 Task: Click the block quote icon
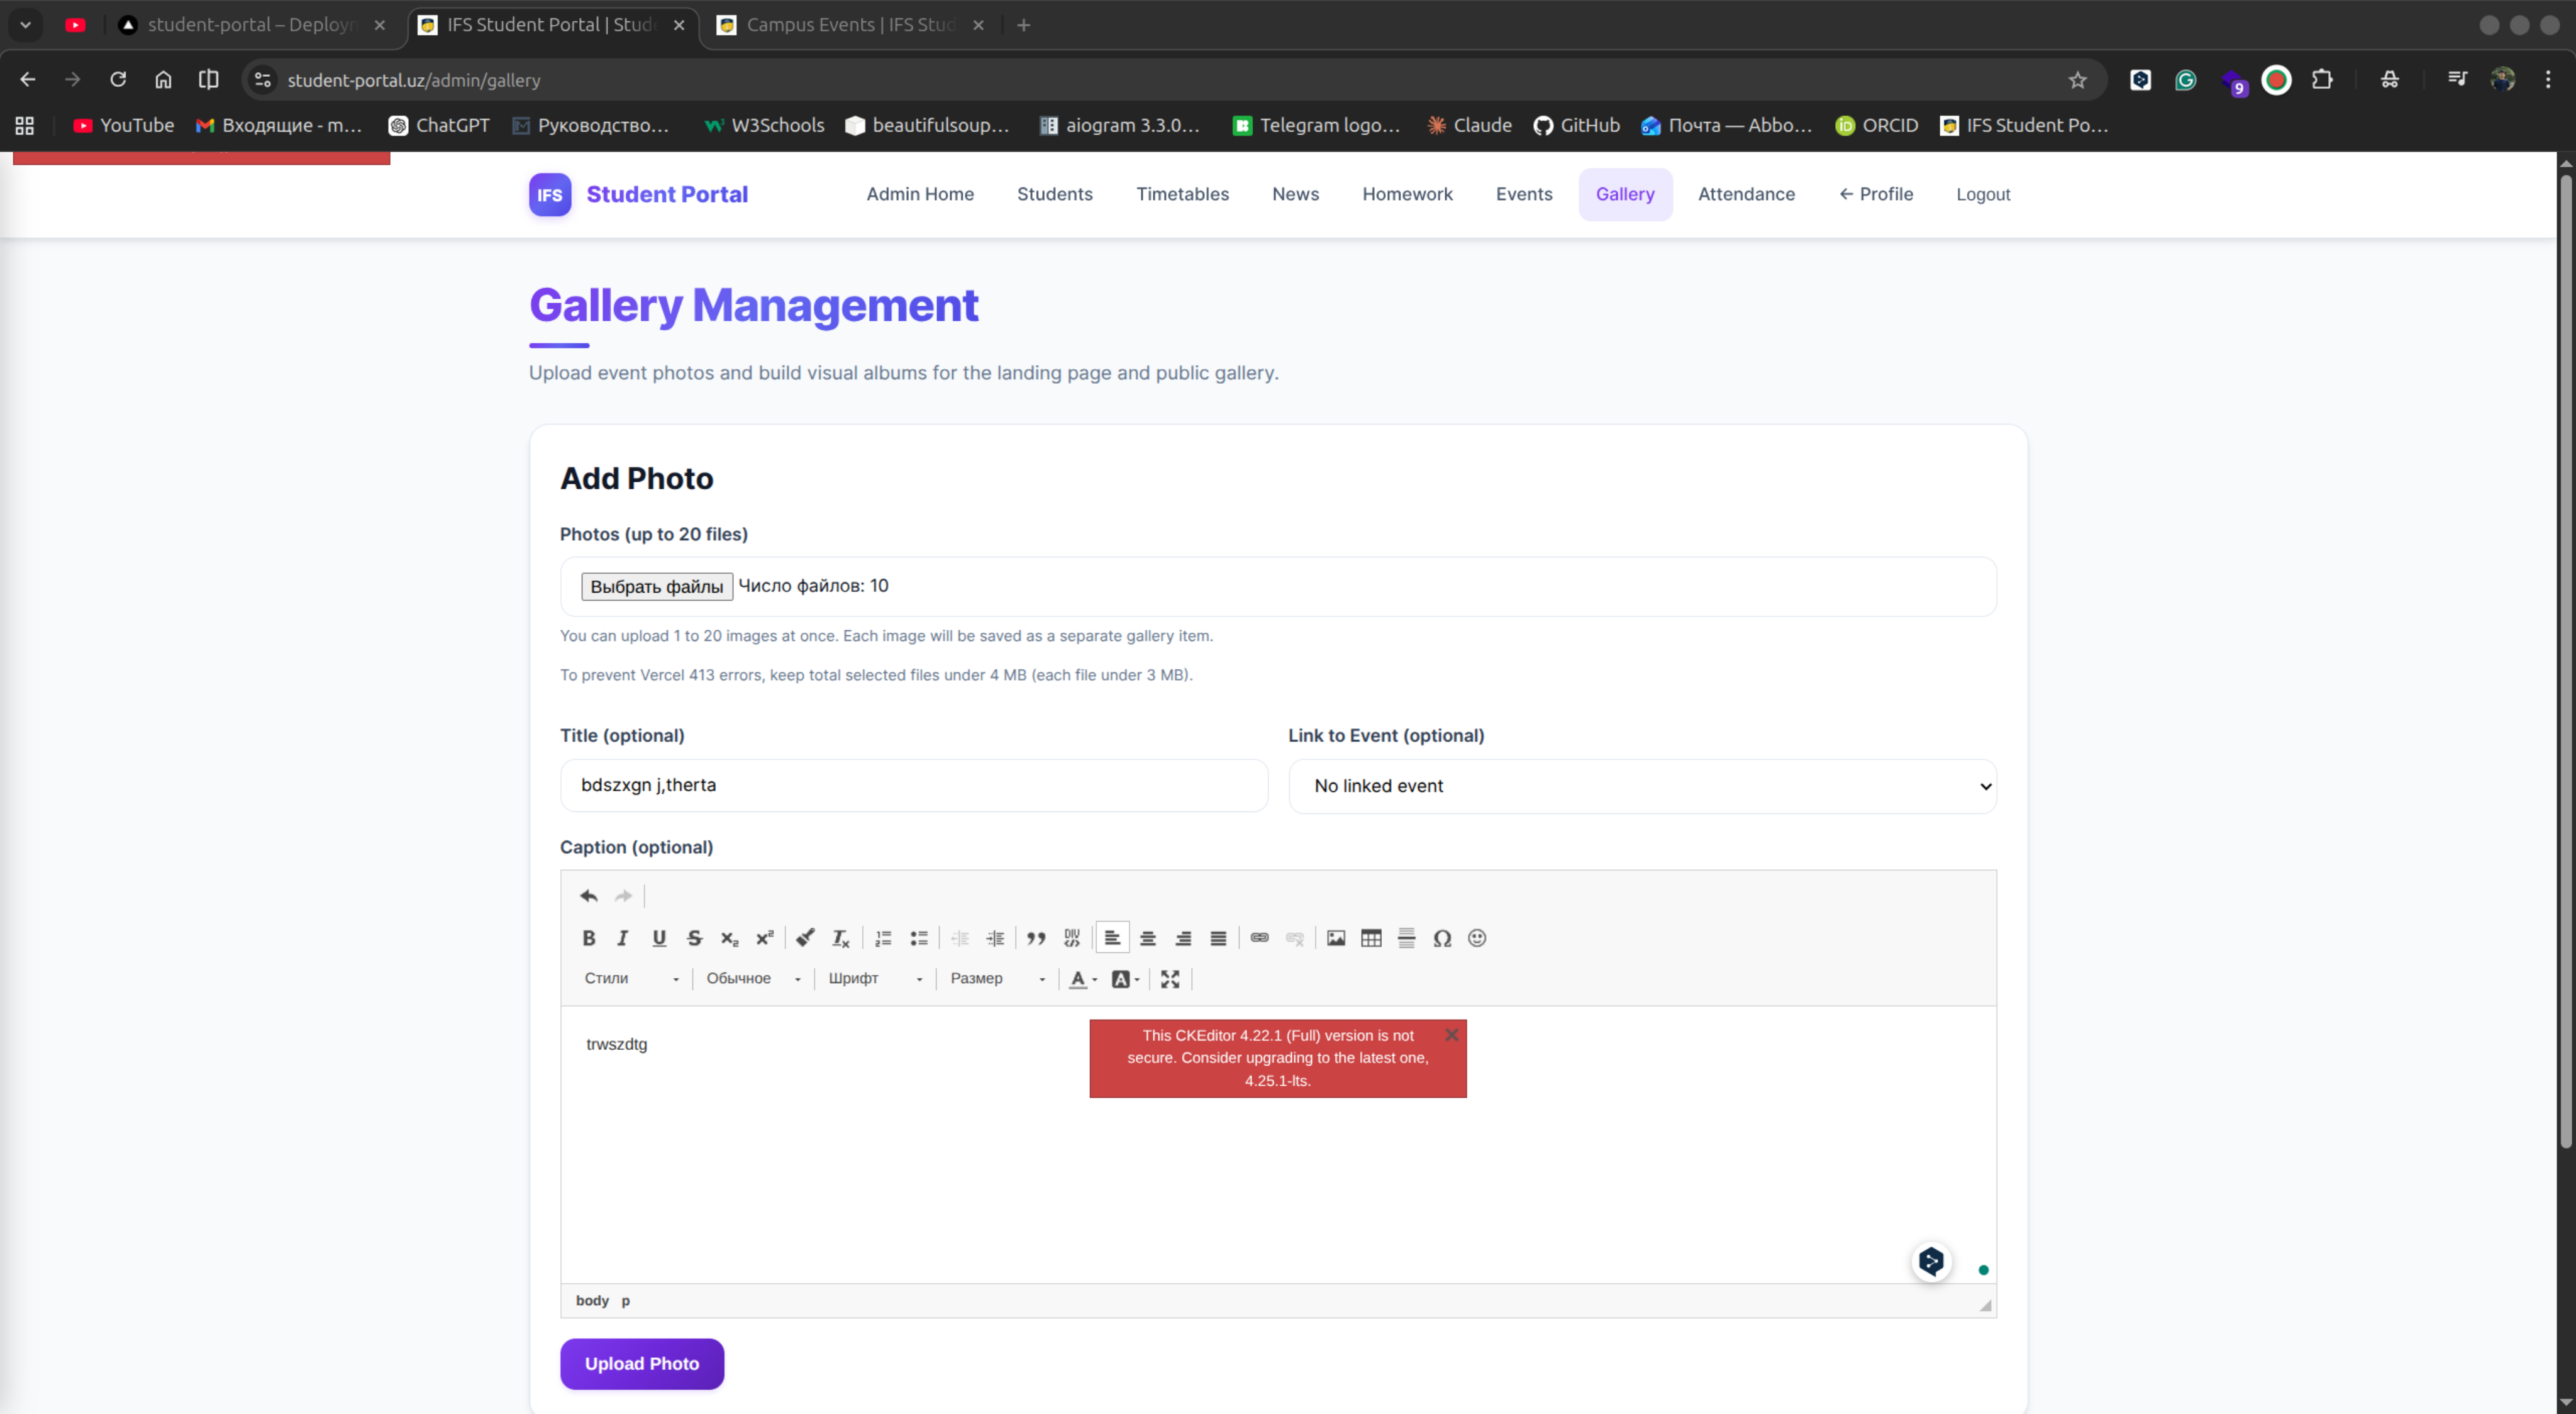point(1036,938)
